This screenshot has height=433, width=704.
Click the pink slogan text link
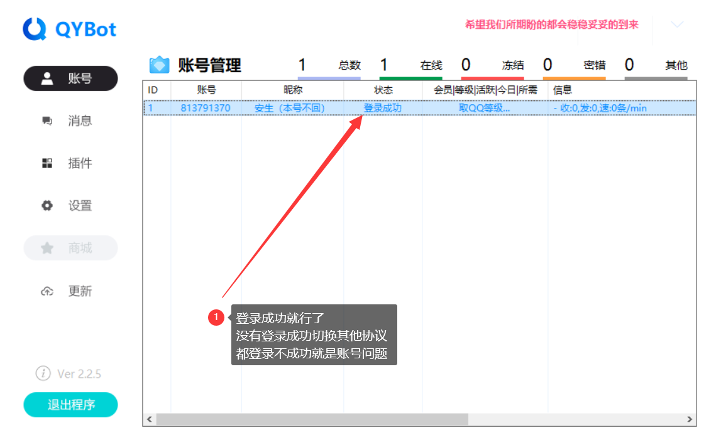[551, 24]
